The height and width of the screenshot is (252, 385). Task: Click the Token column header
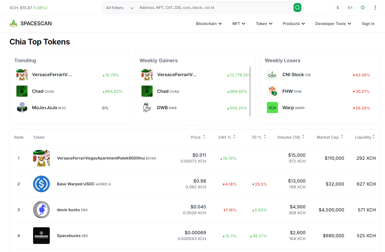coord(39,137)
